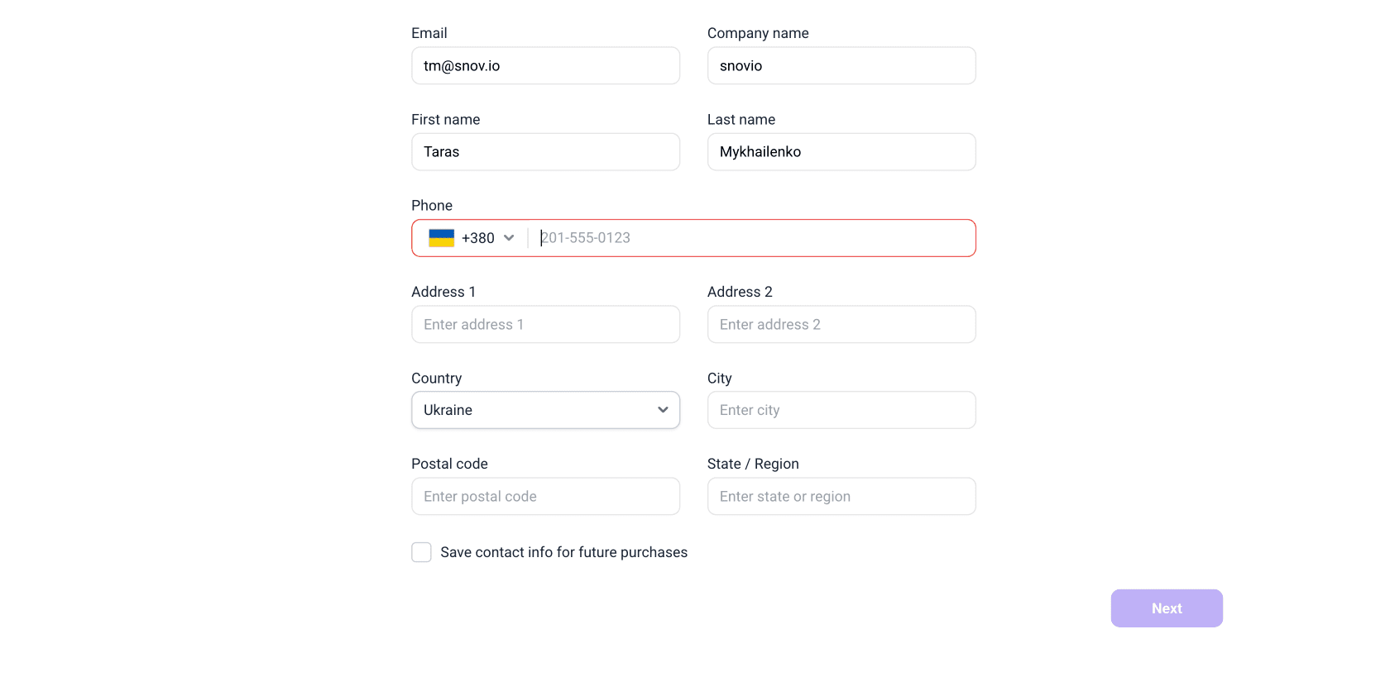This screenshot has width=1390, height=696.
Task: Click the Save contact info label text
Action: (x=563, y=552)
